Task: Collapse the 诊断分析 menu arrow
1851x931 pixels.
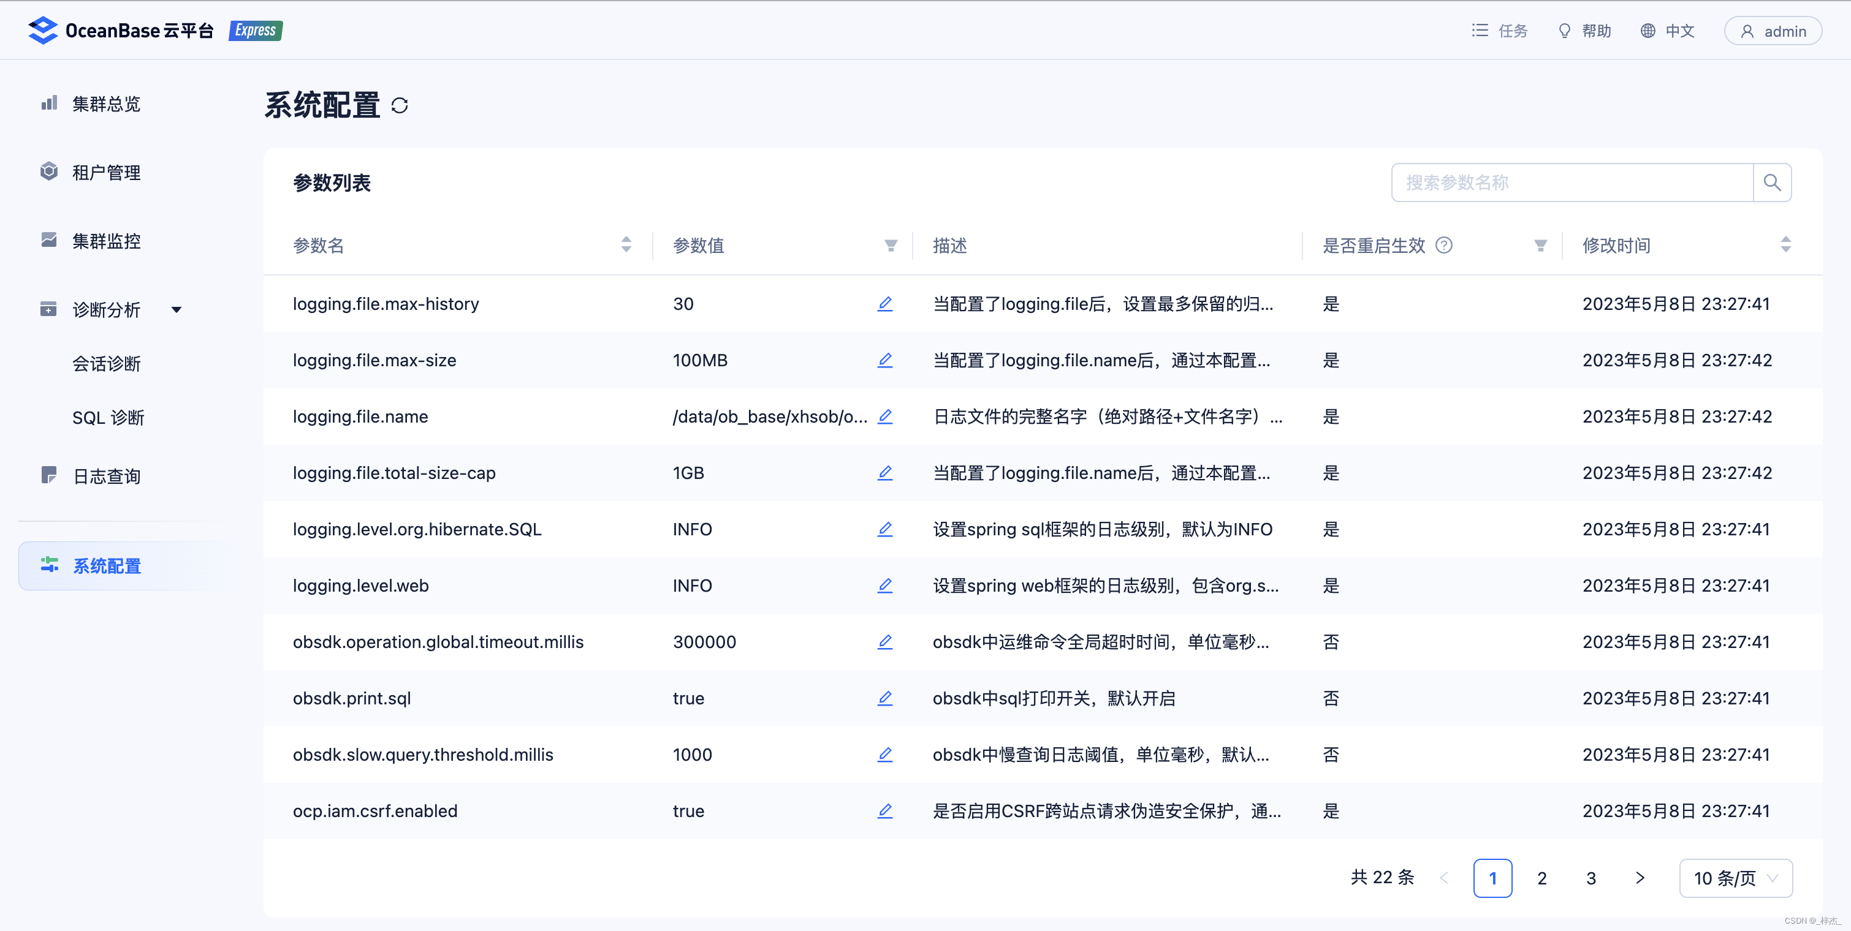Action: (x=176, y=310)
